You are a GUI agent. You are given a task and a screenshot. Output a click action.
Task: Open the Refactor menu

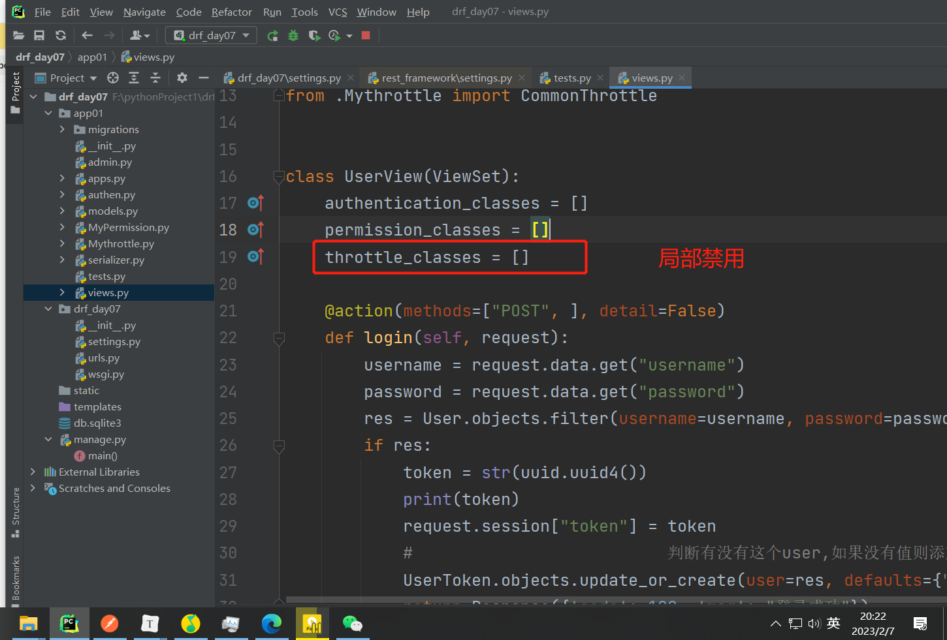point(232,12)
